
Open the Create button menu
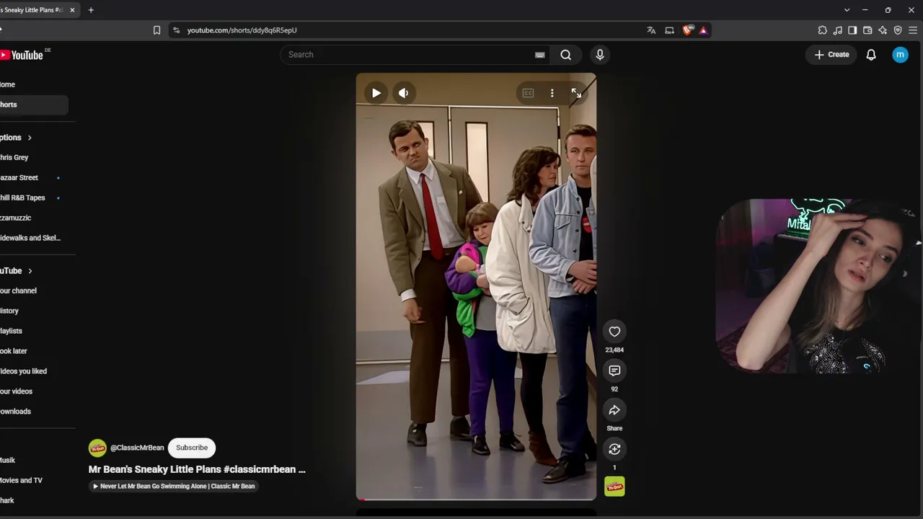tap(832, 55)
